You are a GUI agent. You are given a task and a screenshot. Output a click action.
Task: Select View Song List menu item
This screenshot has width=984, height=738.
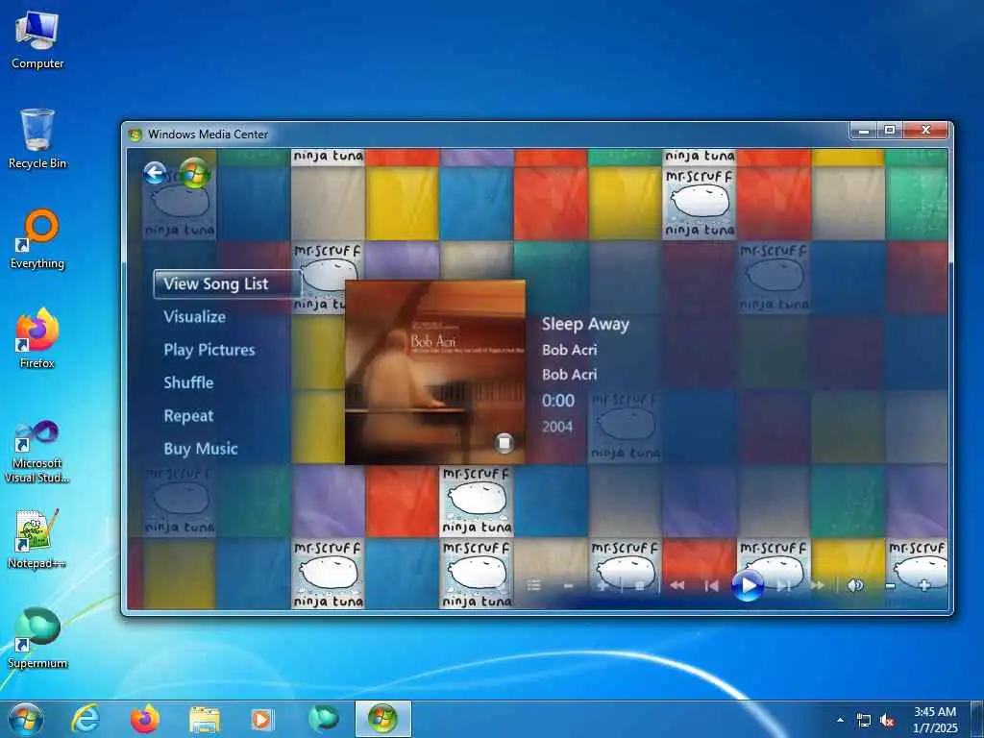(227, 284)
